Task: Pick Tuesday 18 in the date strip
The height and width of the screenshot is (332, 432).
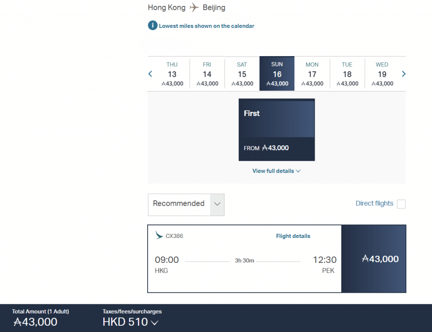Action: click(x=347, y=74)
